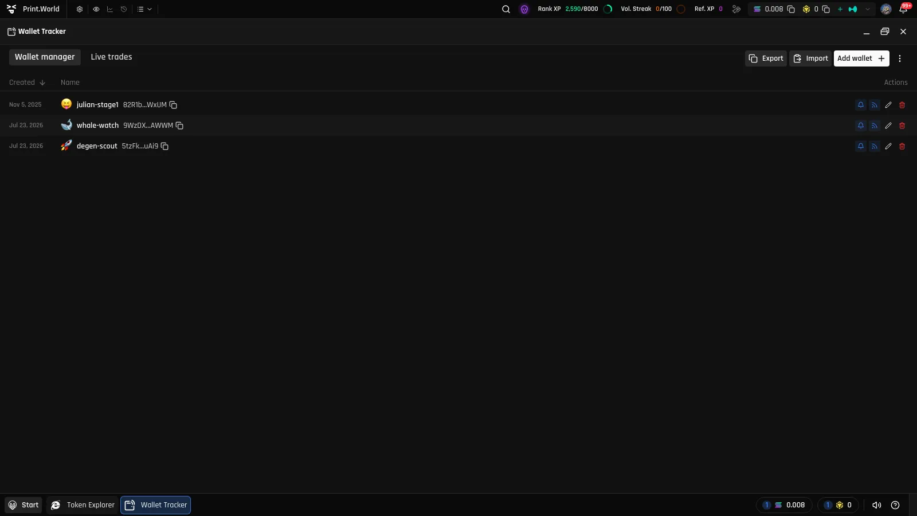917x516 pixels.
Task: Copy whale-watch wallet address
Action: pyautogui.click(x=179, y=126)
